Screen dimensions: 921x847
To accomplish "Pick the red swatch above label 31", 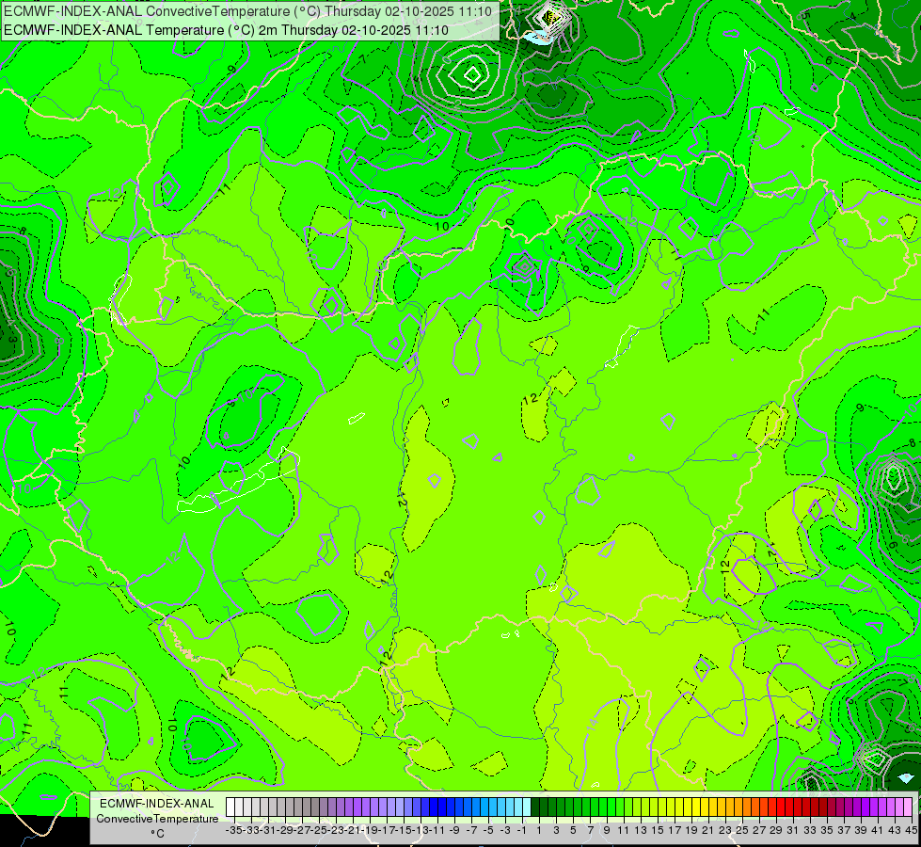I will point(790,807).
